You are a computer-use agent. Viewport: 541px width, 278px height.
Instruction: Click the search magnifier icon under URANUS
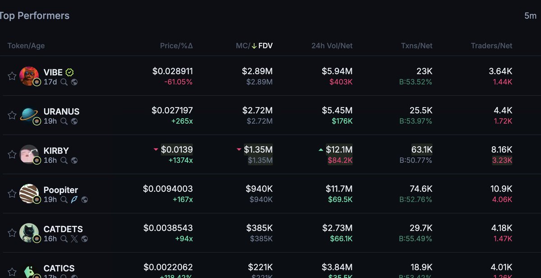[x=64, y=121]
